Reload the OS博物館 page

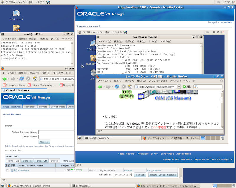[x=117, y=86]
